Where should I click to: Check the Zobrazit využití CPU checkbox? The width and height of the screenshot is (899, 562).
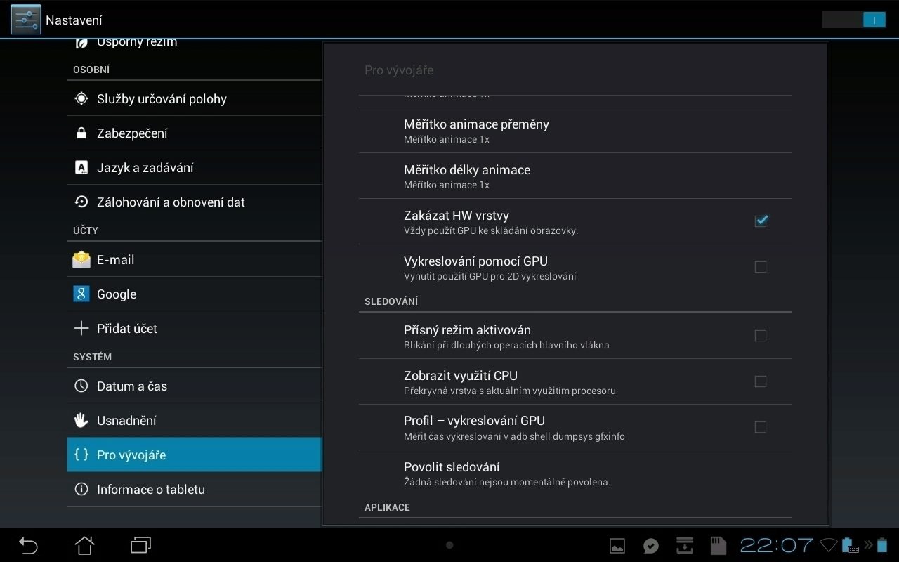point(761,381)
